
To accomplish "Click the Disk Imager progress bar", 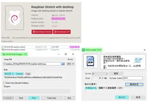I will (36, 91).
